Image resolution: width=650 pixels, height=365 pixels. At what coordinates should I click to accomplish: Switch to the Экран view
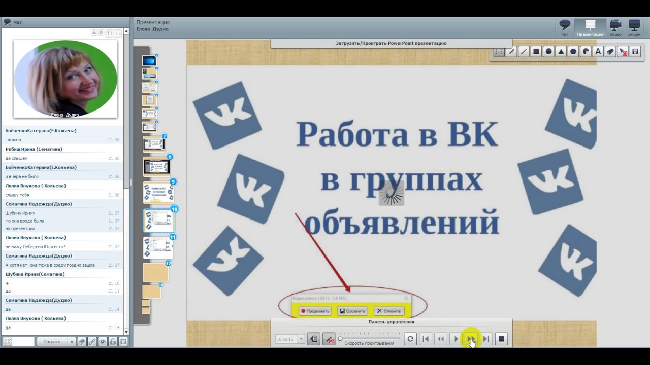(x=634, y=28)
